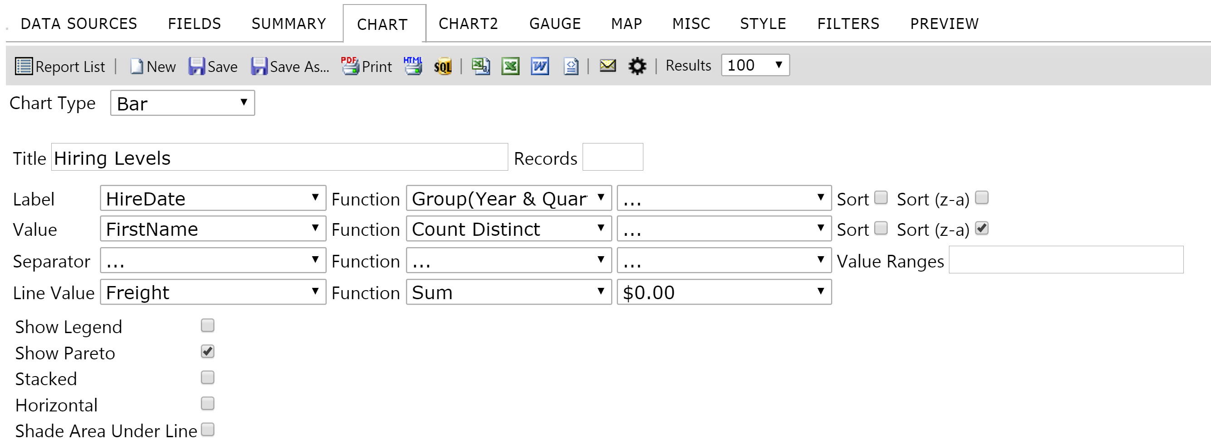Image resolution: width=1211 pixels, height=444 pixels.
Task: Open the Separator row function dropdown
Action: (509, 261)
